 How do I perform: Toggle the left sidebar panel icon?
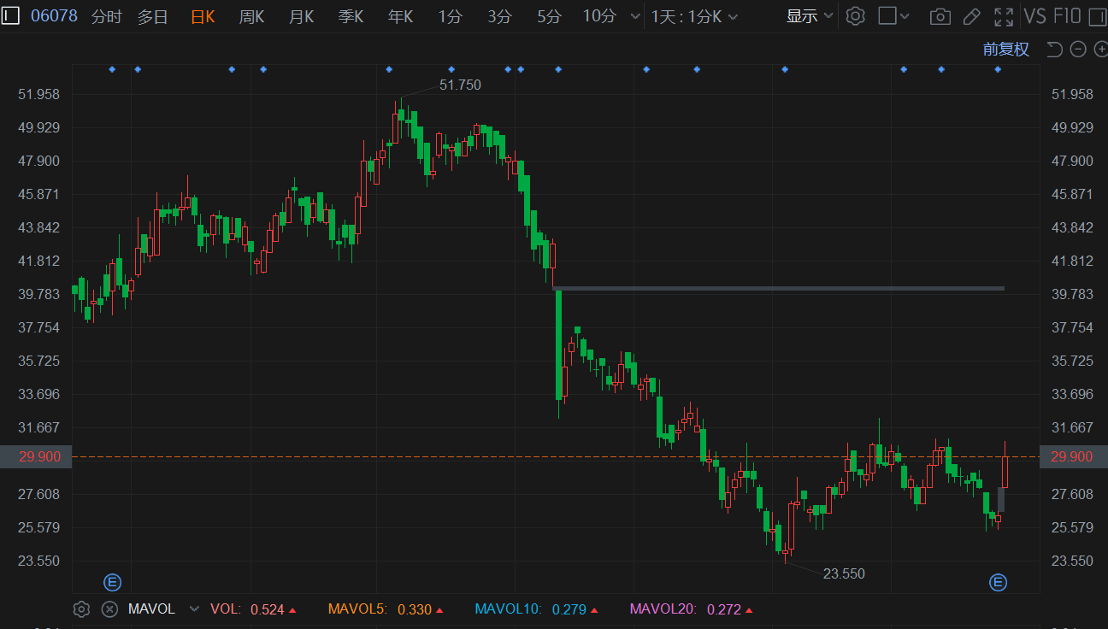pyautogui.click(x=10, y=16)
